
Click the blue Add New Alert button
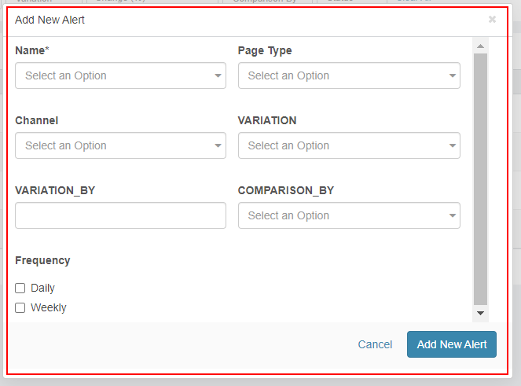point(452,344)
